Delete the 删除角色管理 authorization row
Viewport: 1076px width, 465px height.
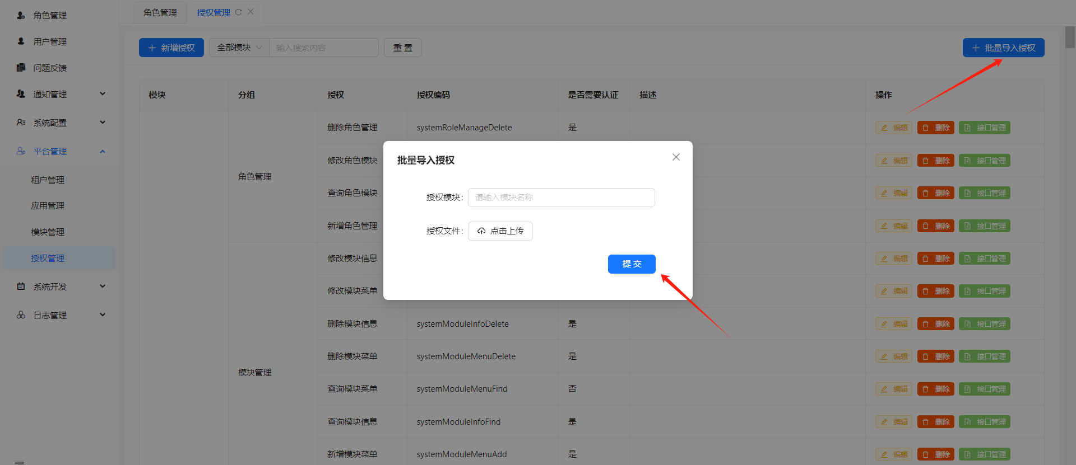(935, 128)
